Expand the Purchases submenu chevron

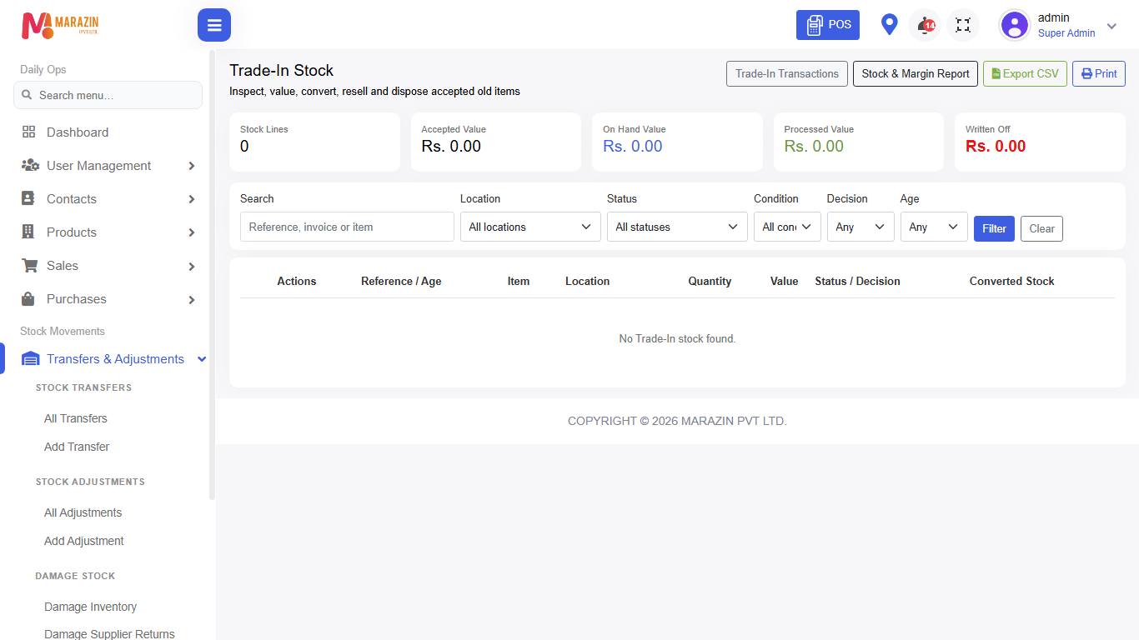click(x=192, y=299)
